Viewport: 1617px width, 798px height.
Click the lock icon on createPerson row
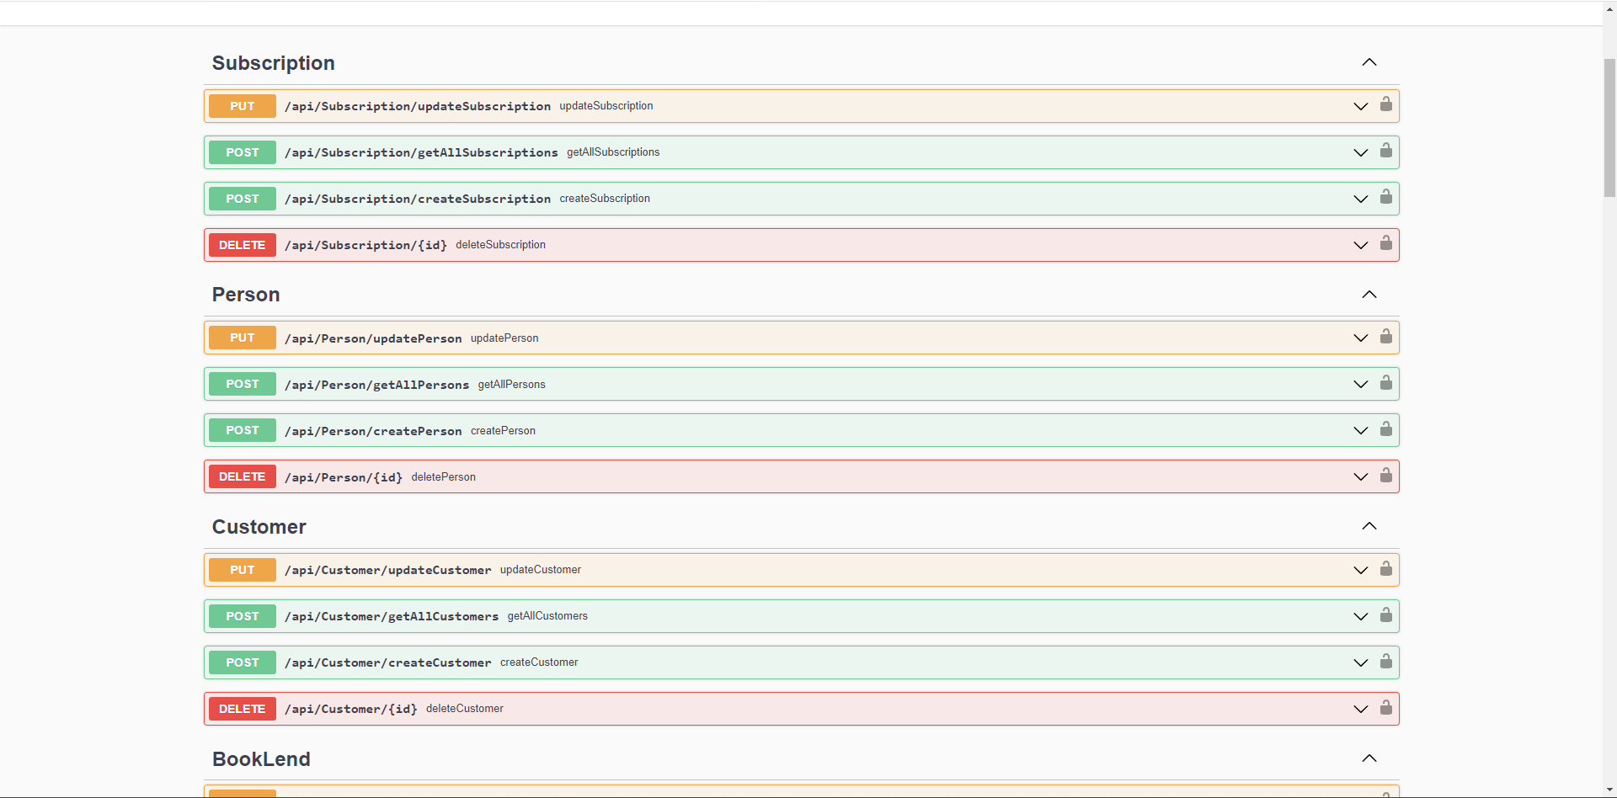1385,429
